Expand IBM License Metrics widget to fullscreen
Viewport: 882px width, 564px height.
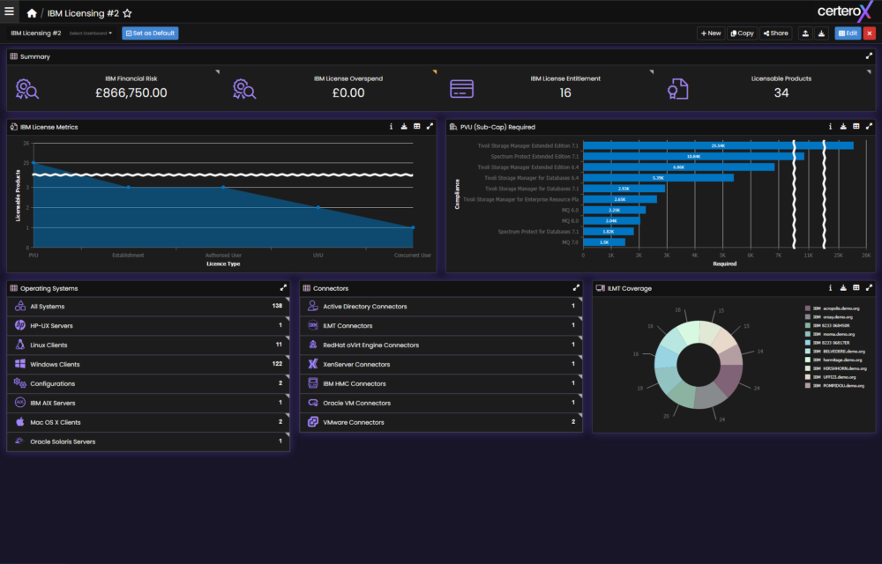point(430,126)
